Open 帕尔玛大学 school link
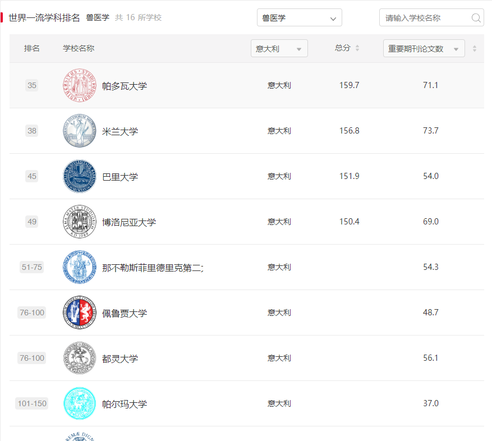Viewport: 492px width, 441px height. tap(124, 404)
